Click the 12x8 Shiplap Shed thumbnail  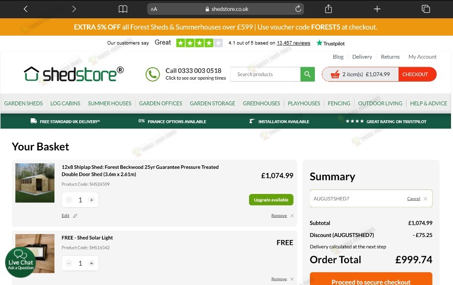pyautogui.click(x=35, y=183)
